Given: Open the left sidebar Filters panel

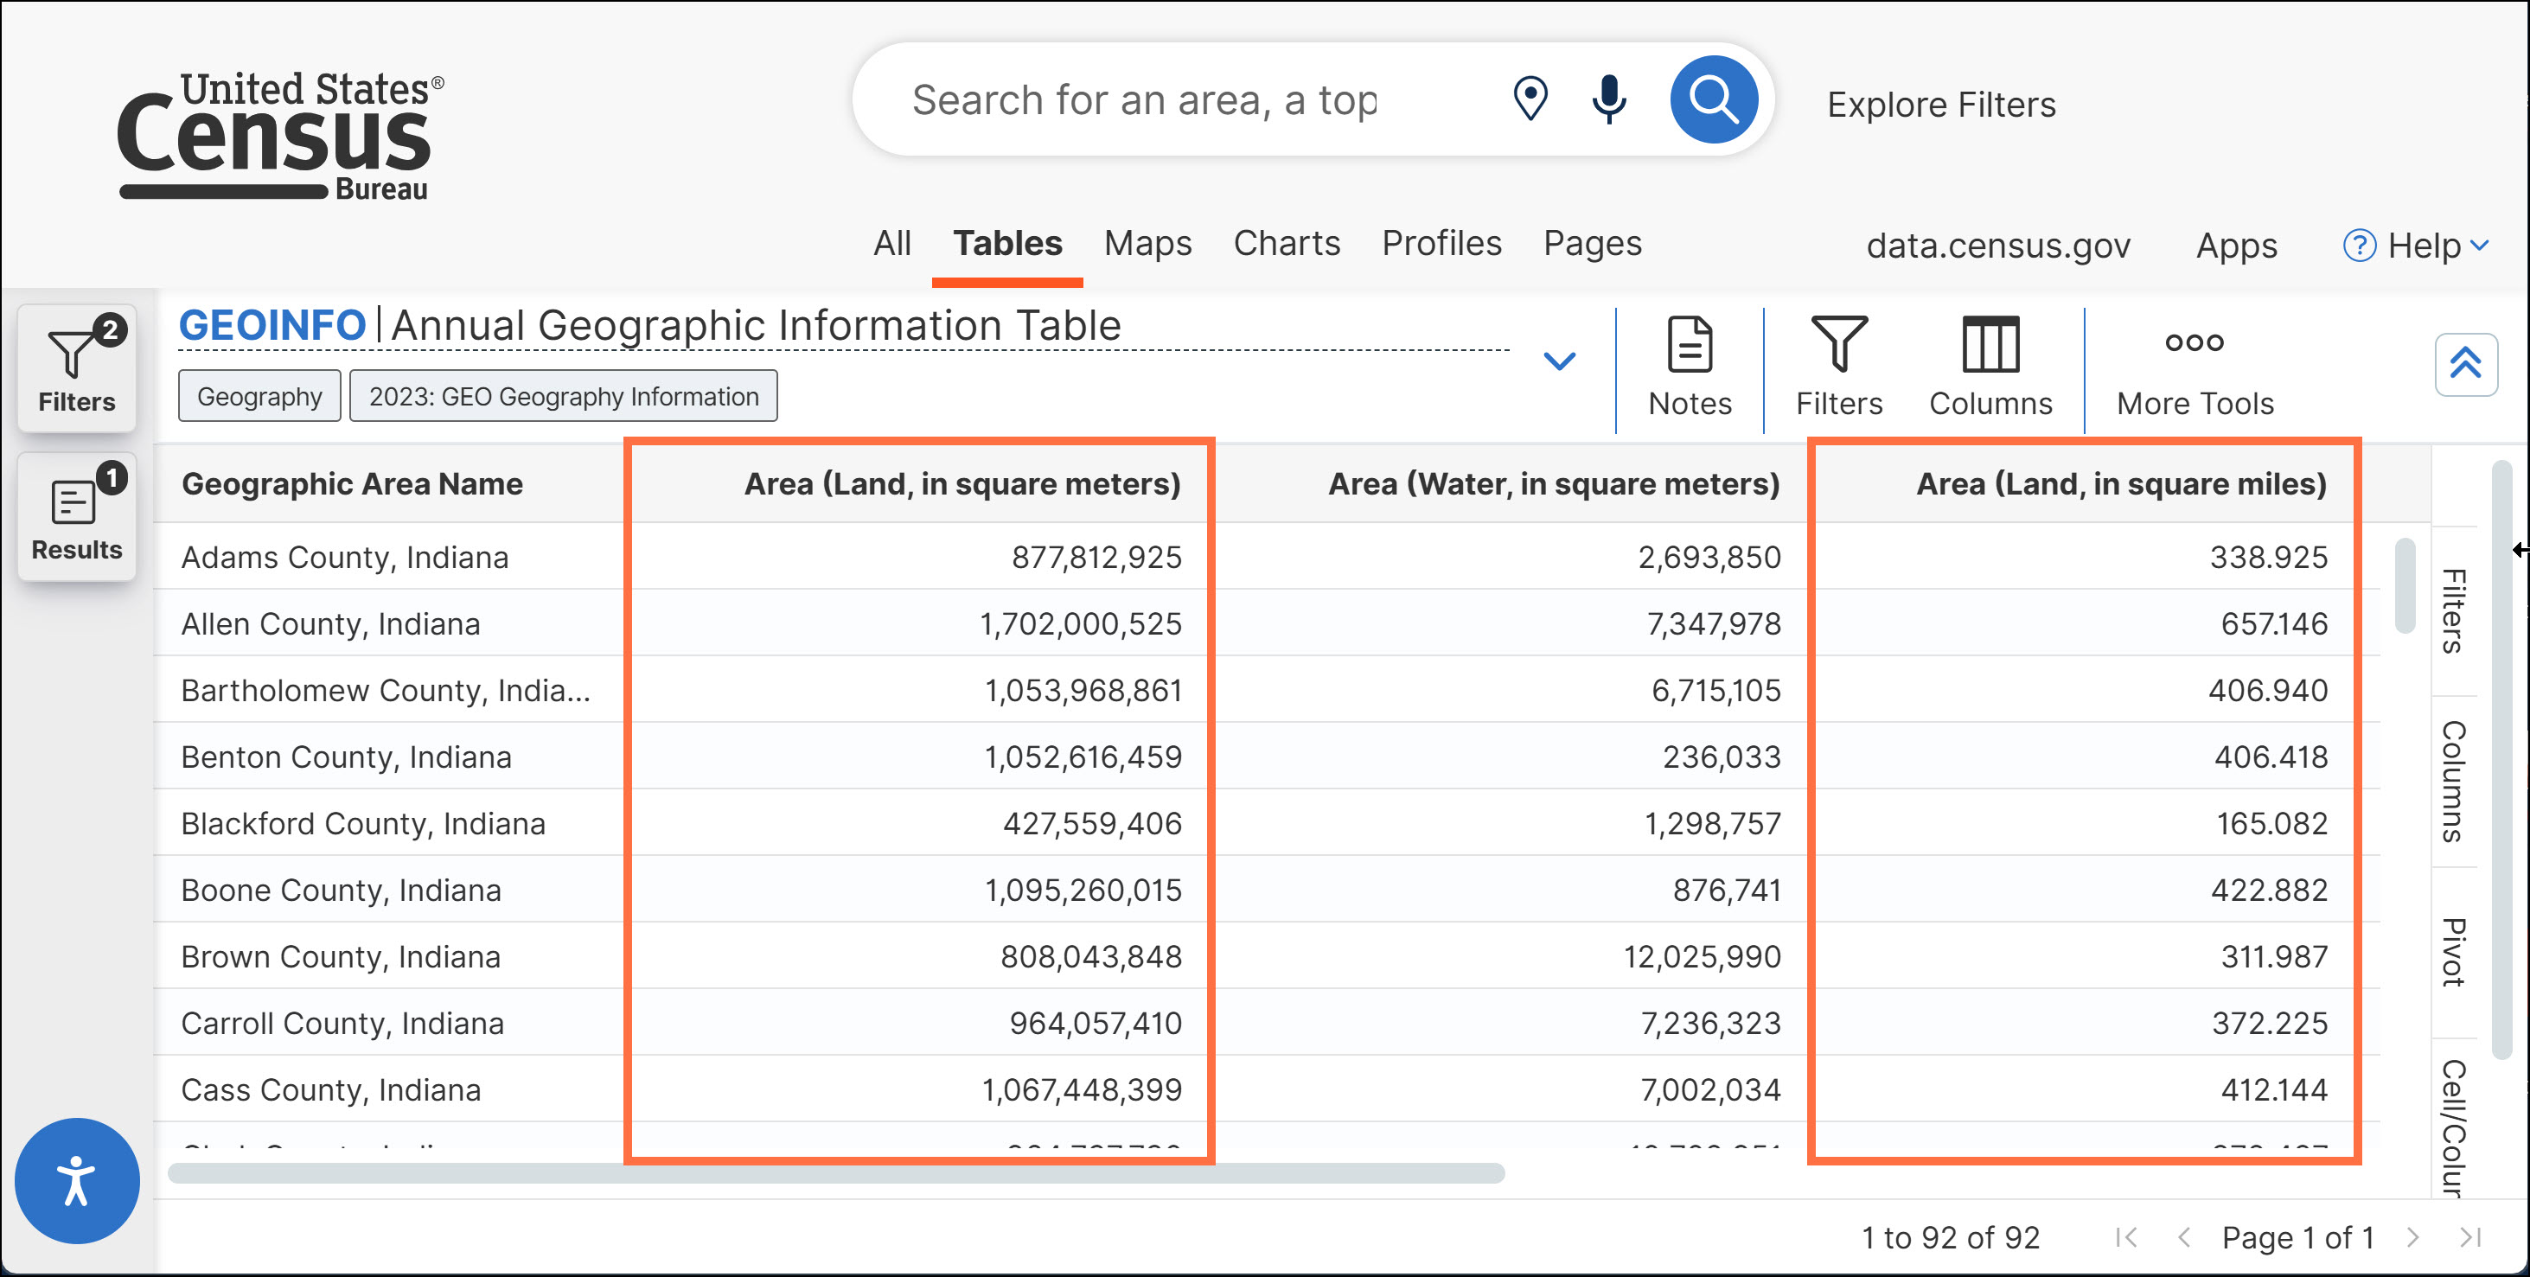Looking at the screenshot, I should click(x=77, y=369).
